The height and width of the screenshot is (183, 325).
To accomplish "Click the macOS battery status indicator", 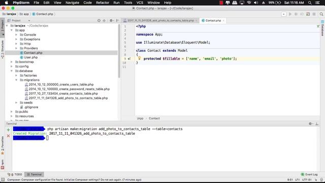I will pos(275,3).
